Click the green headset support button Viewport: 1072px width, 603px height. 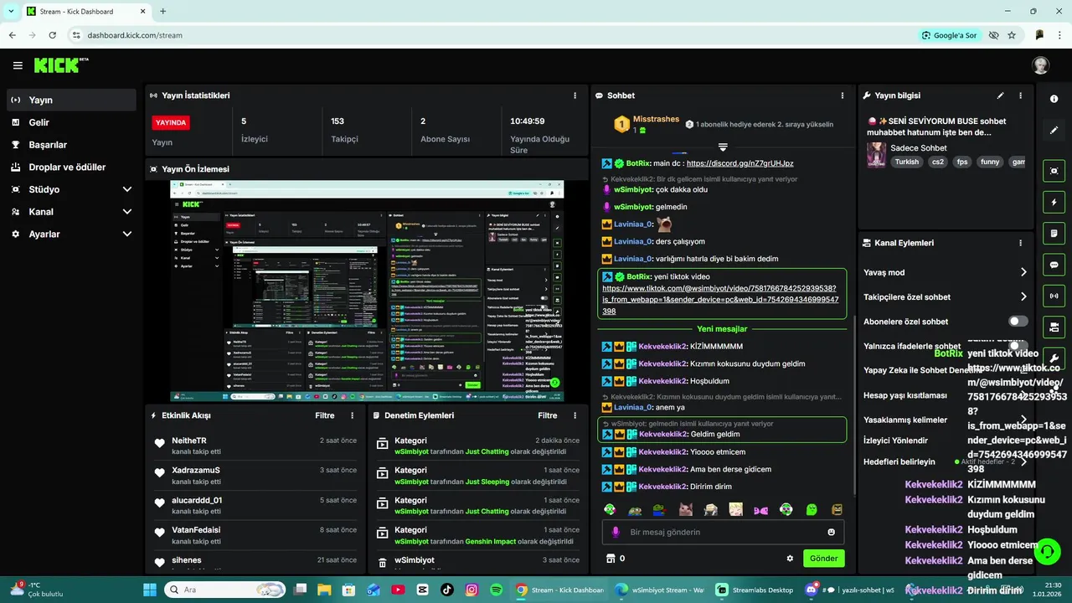[1047, 551]
